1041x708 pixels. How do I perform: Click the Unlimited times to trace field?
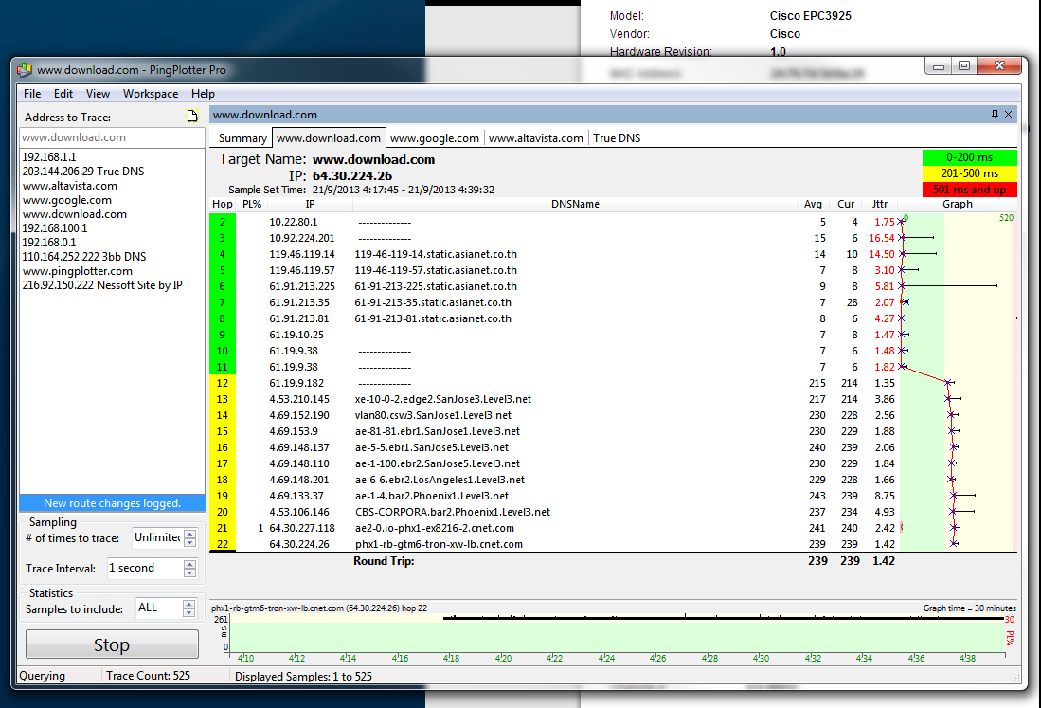pos(157,537)
